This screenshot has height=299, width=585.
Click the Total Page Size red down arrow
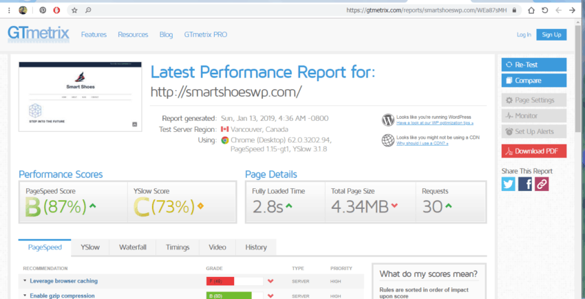[x=394, y=206]
